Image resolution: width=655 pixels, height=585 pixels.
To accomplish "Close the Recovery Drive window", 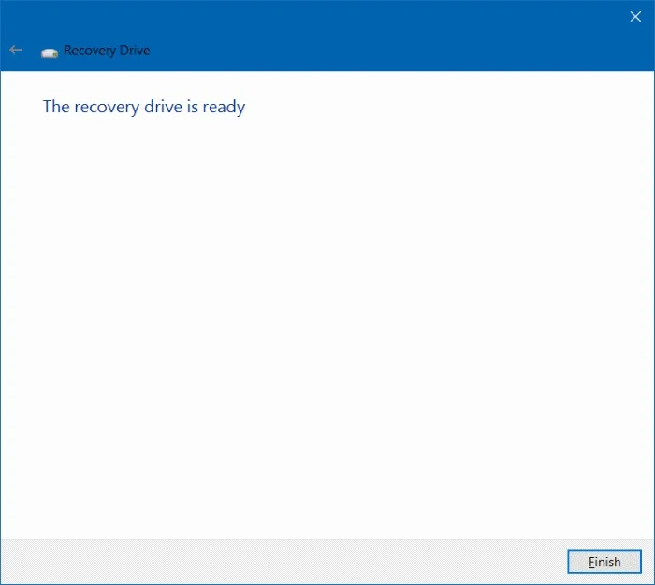I will pyautogui.click(x=635, y=16).
